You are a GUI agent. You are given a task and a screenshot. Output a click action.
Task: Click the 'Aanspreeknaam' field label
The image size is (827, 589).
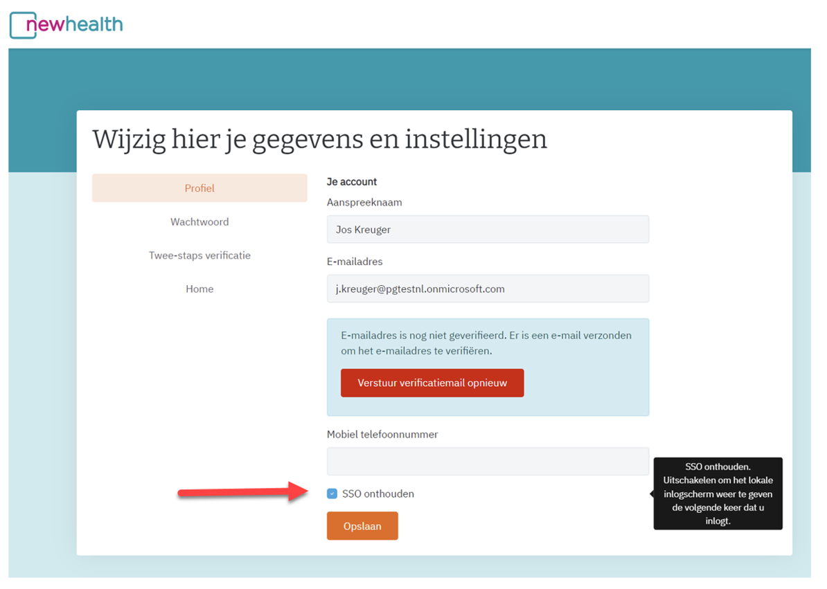(x=364, y=202)
